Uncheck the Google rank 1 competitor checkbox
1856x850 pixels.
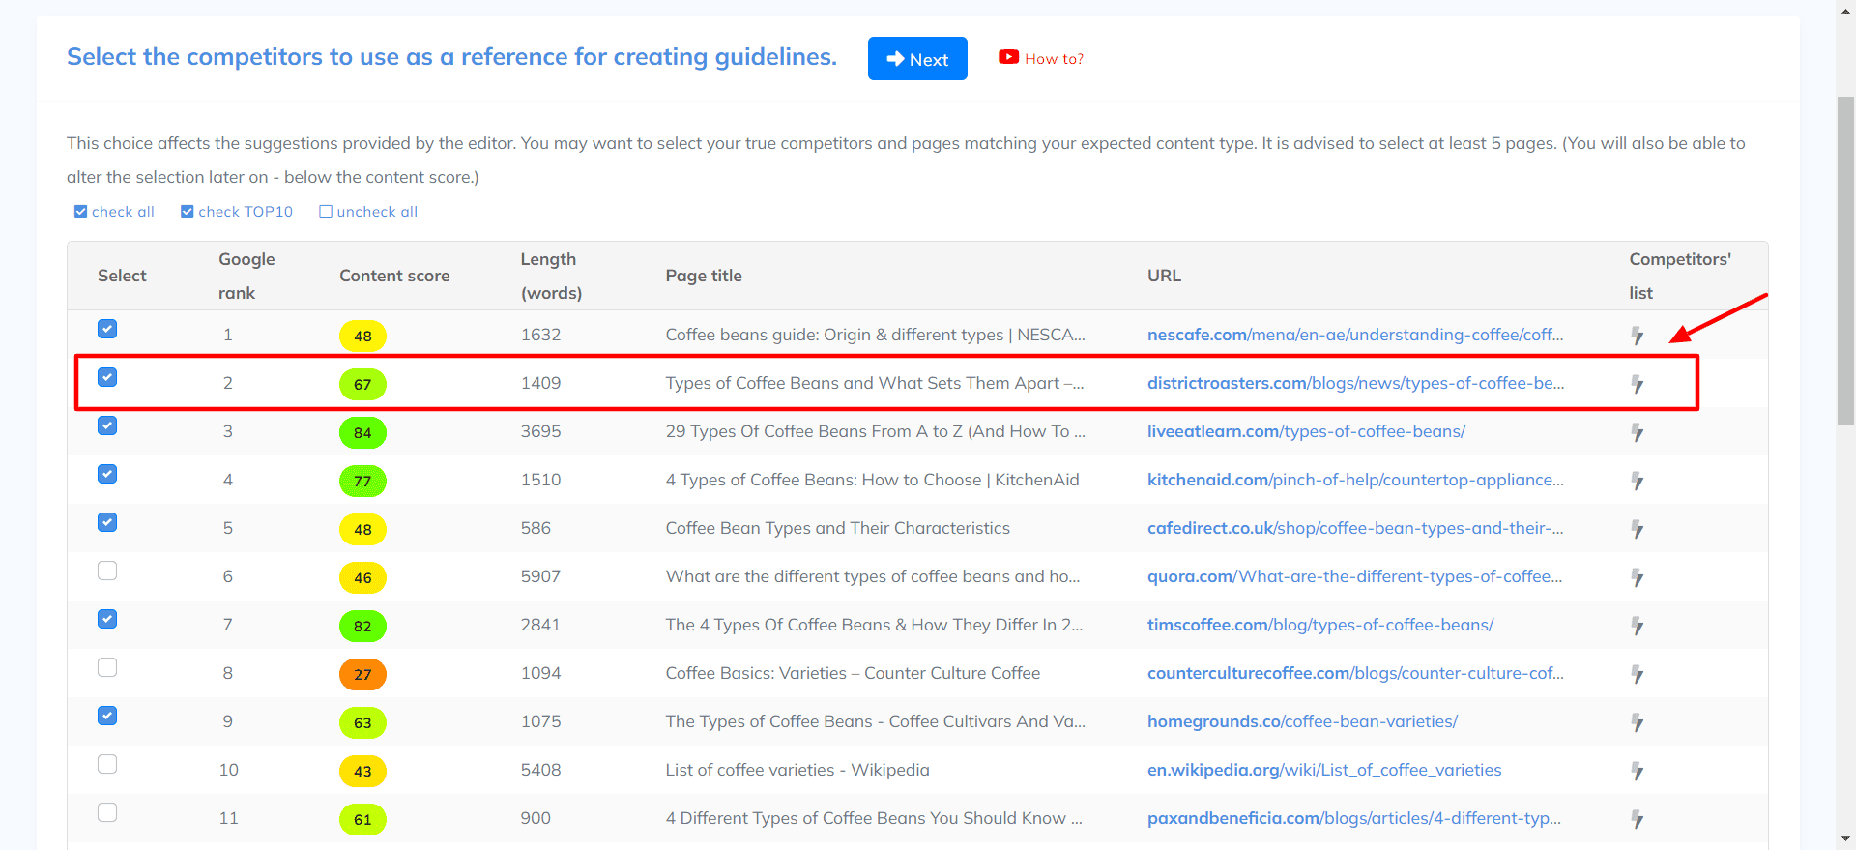[x=107, y=329]
